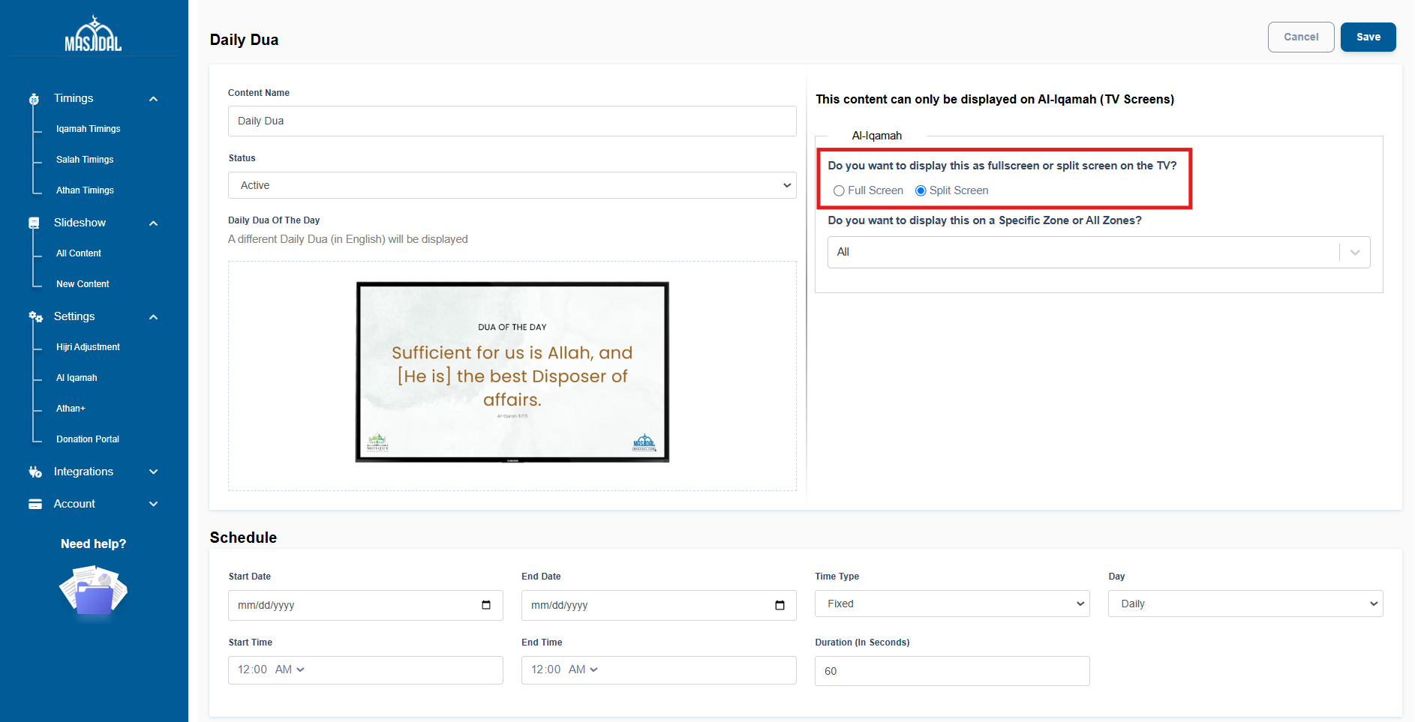
Task: Click the Settings gears icon
Action: tap(35, 317)
